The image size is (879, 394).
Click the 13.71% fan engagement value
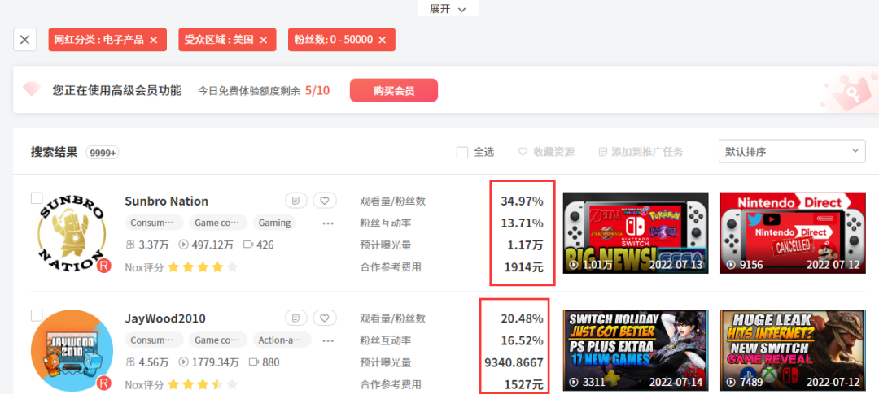522,223
